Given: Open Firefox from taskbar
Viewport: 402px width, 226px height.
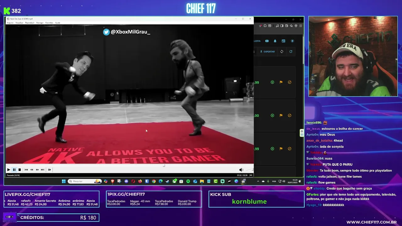Looking at the screenshot, I should click(140, 181).
